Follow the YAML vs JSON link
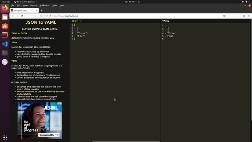 tap(19, 34)
